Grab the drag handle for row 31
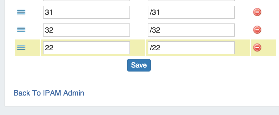Viewport: 279px width, 115px height. point(21,12)
